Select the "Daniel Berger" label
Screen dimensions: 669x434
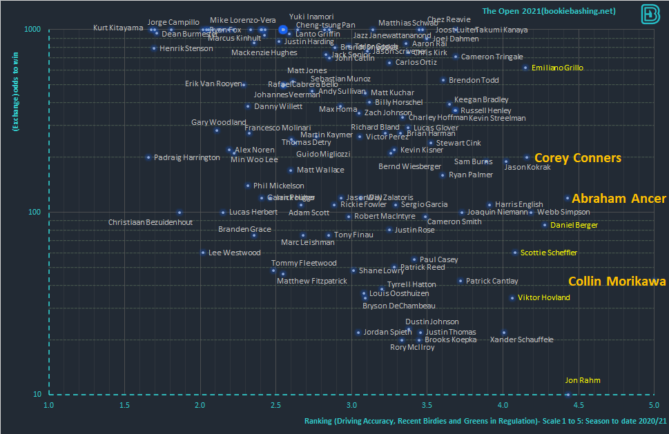(x=574, y=225)
